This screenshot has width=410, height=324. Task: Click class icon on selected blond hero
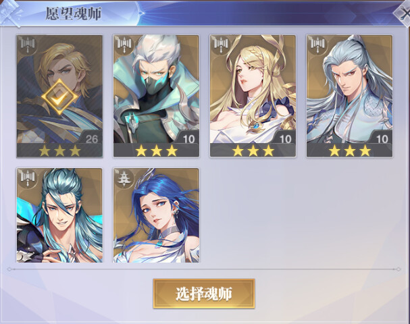tap(28, 45)
